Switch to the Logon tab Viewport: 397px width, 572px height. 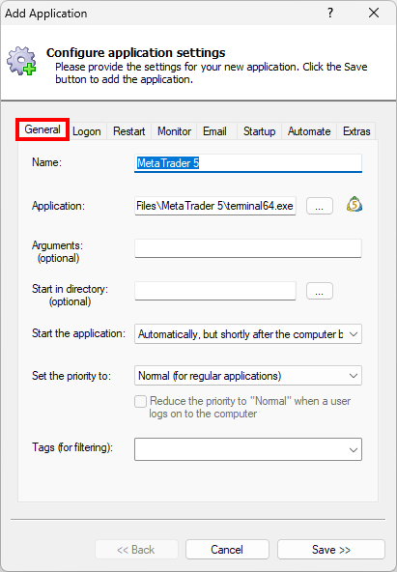point(87,131)
